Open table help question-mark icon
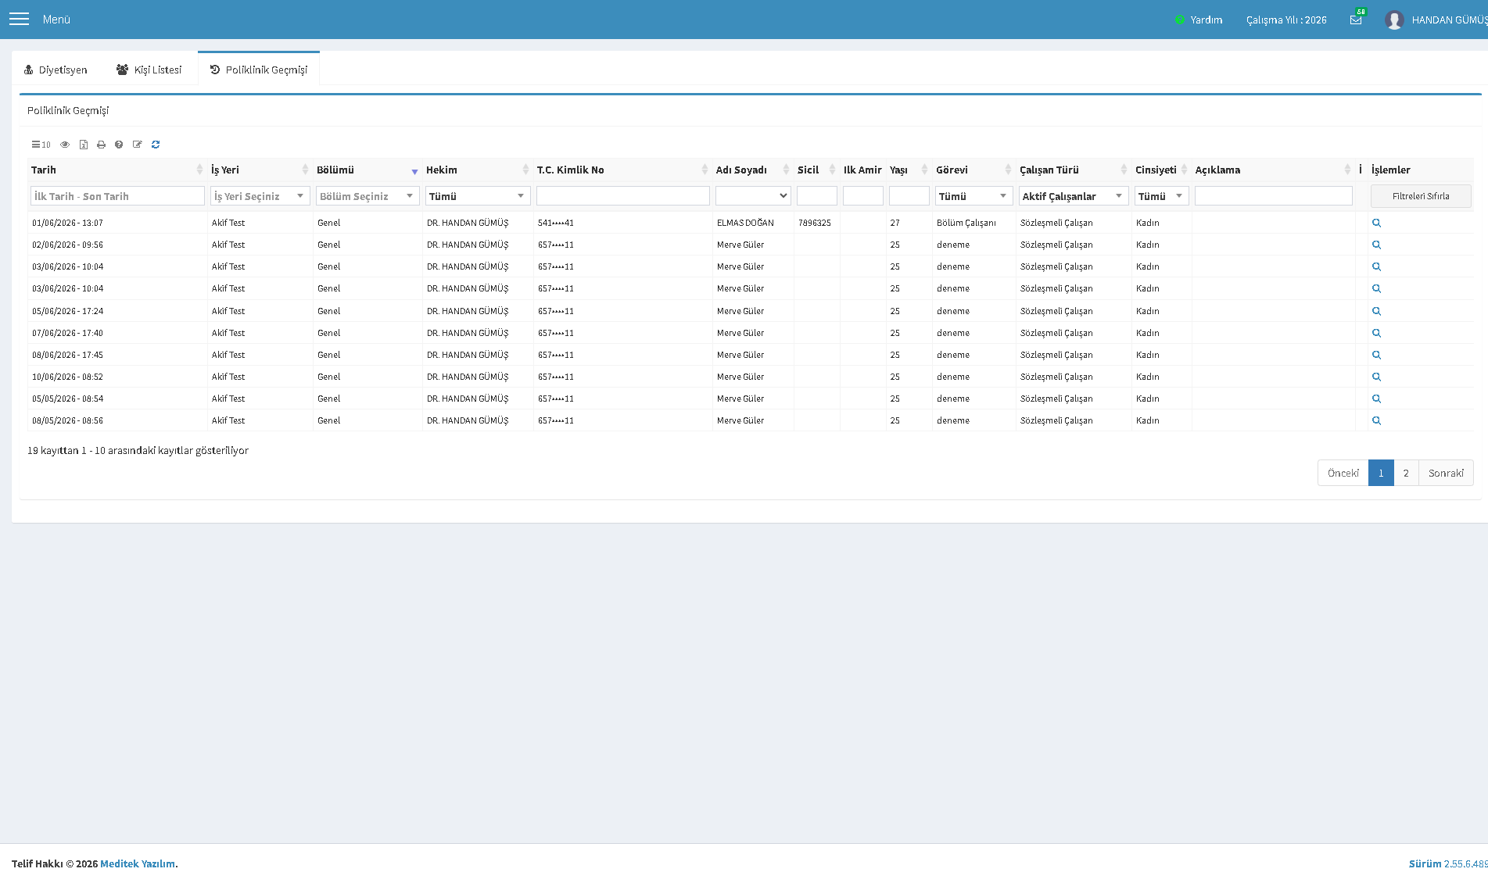Image resolution: width=1488 pixels, height=883 pixels. coord(119,145)
